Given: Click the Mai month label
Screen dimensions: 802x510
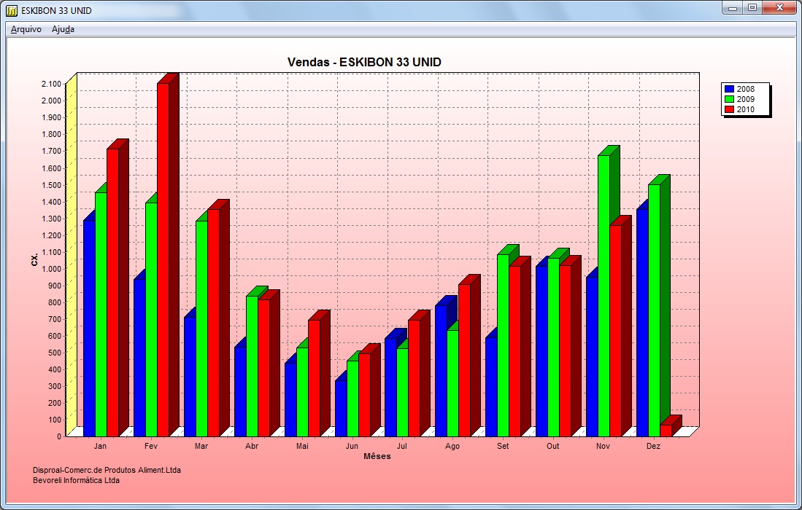Looking at the screenshot, I should pyautogui.click(x=302, y=446).
